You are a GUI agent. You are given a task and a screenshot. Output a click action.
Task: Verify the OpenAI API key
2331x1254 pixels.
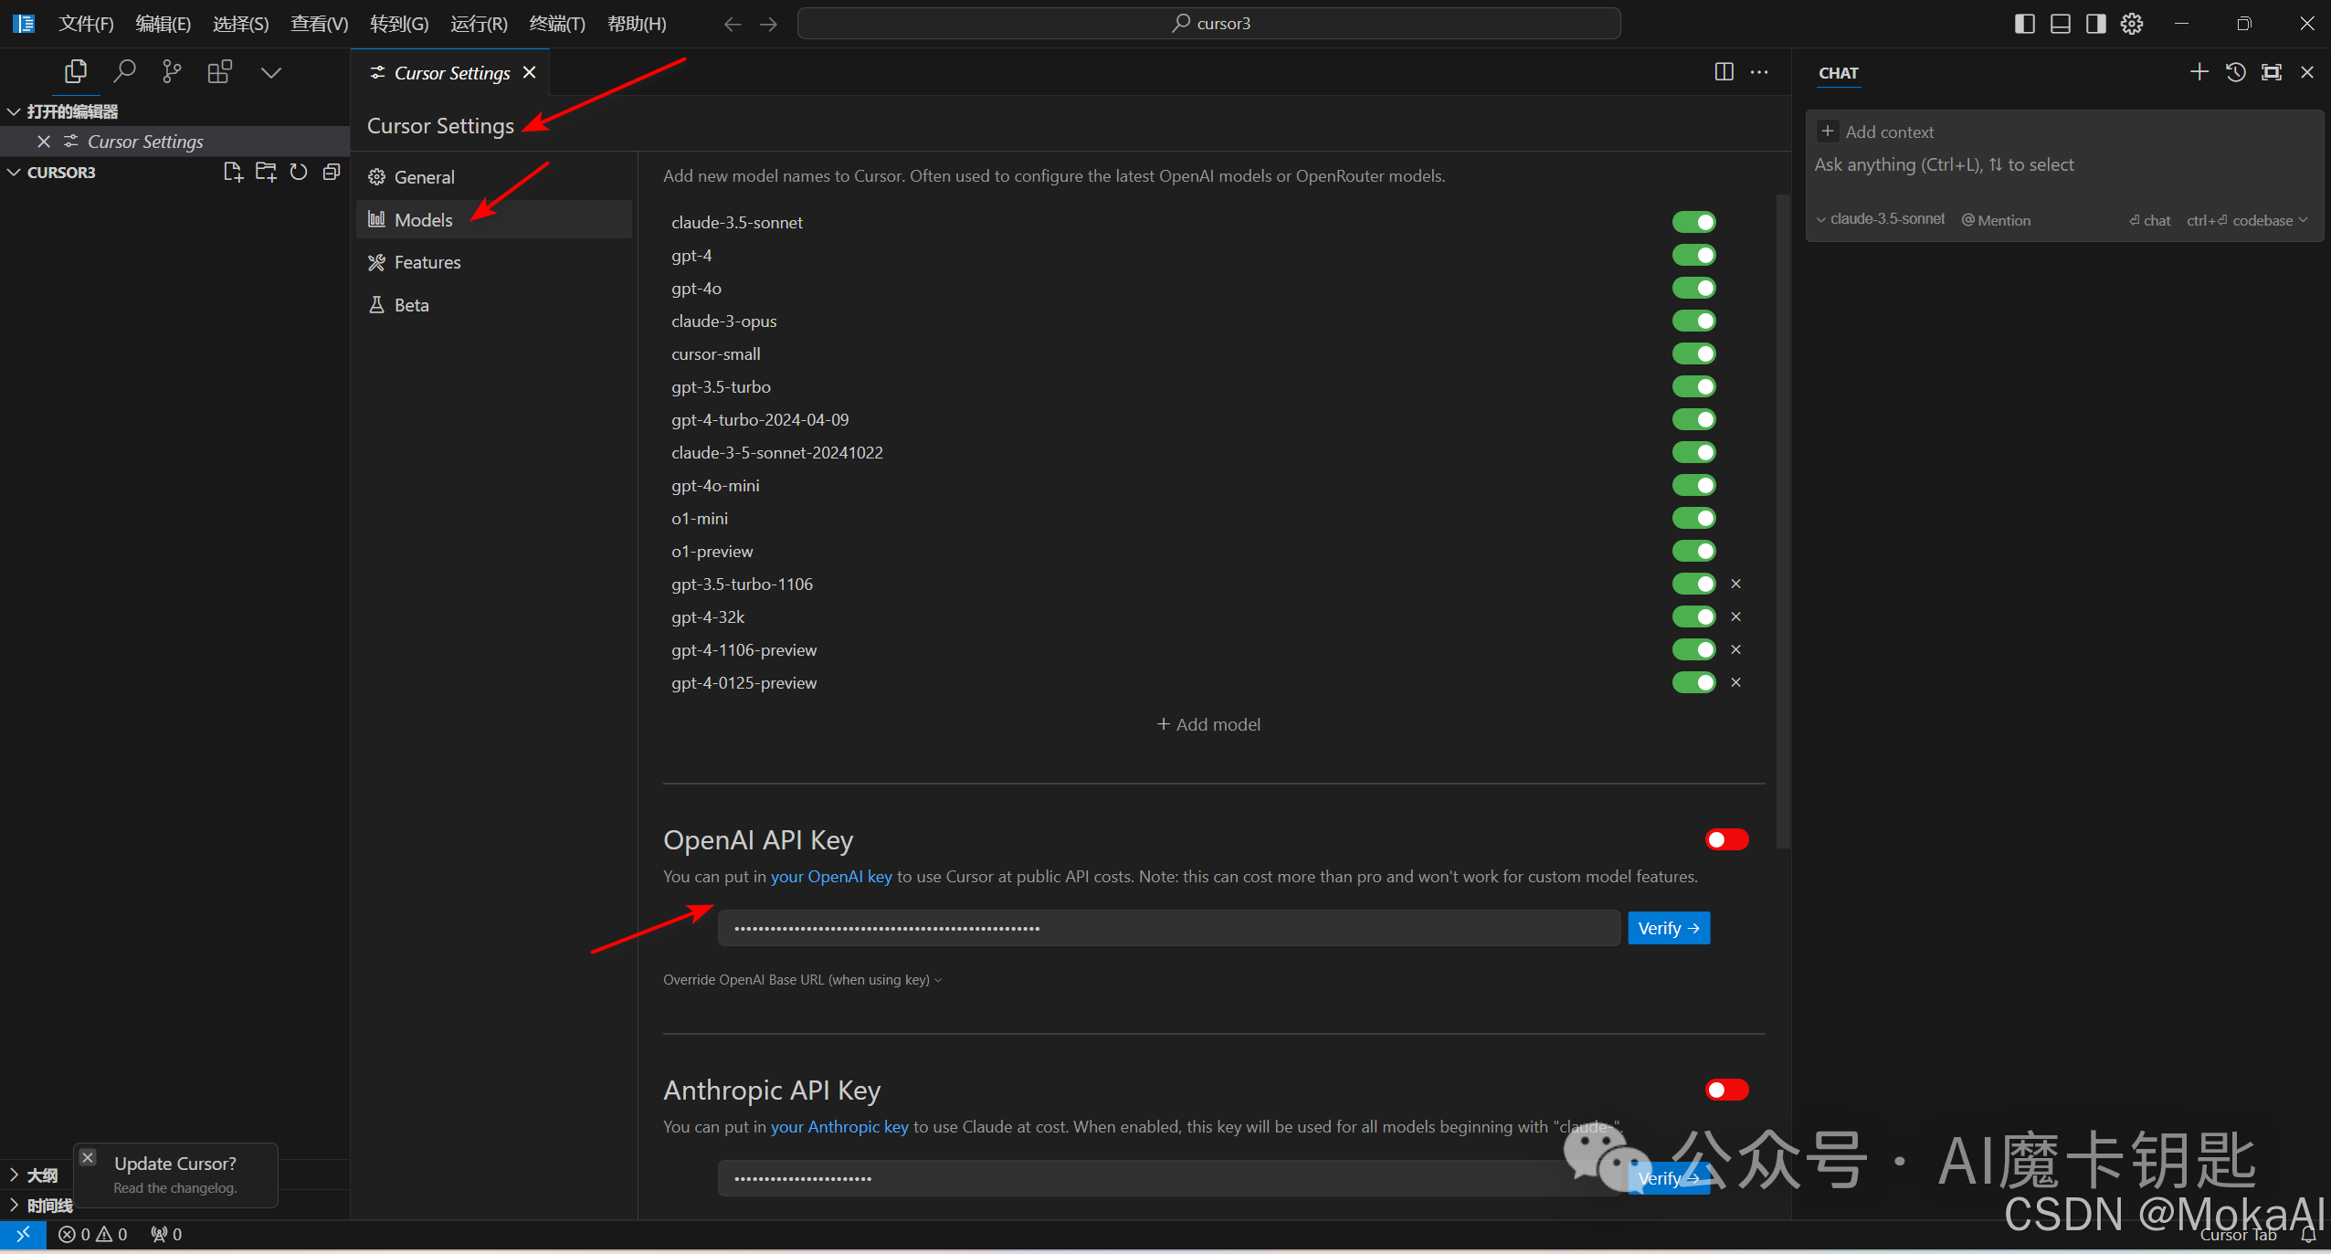point(1669,928)
